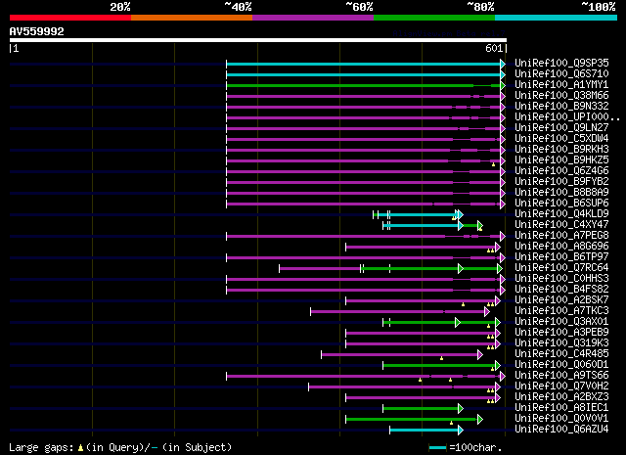Click the green arrowhead ending the UniRef100_A8IEC1 bar
Screen dimensions: 626x455
point(461,409)
